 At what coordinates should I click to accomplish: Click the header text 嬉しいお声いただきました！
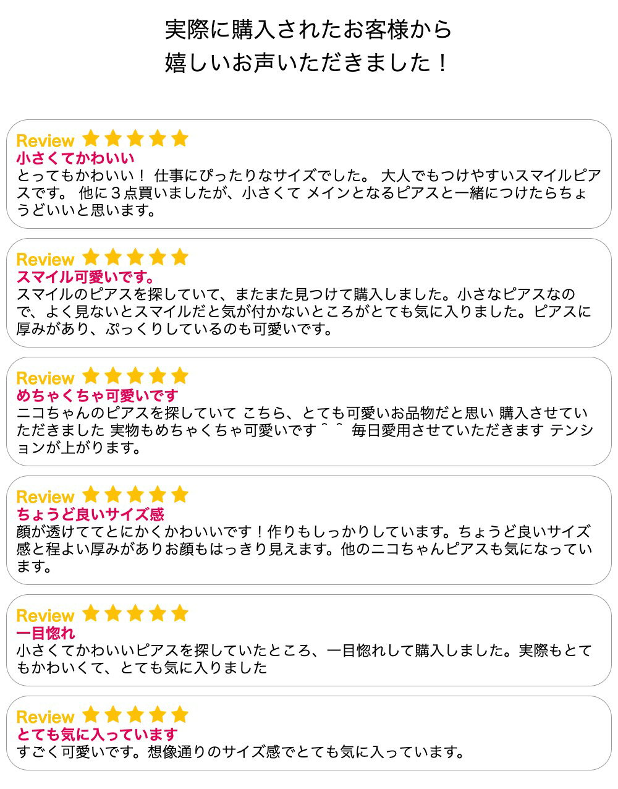click(x=307, y=63)
